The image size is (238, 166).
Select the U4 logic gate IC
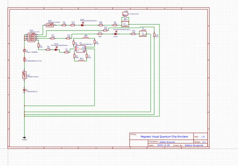click(80, 49)
